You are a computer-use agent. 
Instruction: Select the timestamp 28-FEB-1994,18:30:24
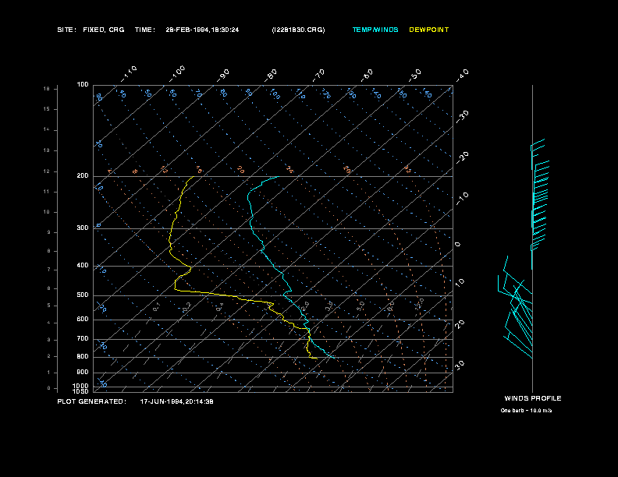tap(202, 30)
